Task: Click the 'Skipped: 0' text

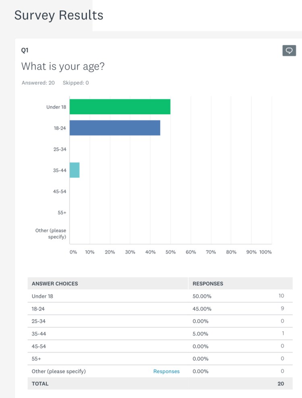Action: pos(76,83)
